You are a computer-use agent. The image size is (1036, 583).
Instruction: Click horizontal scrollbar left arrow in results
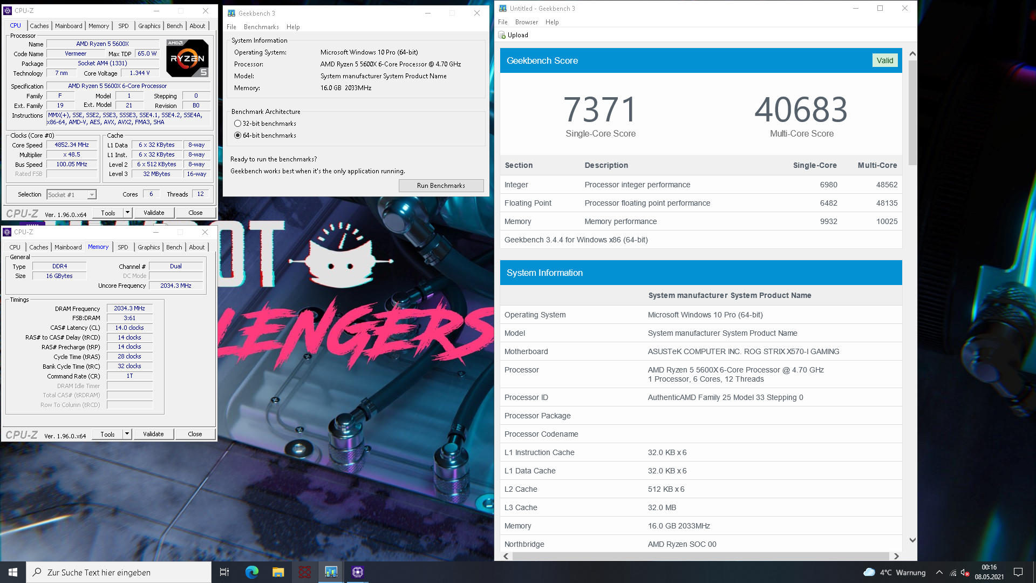(x=506, y=556)
